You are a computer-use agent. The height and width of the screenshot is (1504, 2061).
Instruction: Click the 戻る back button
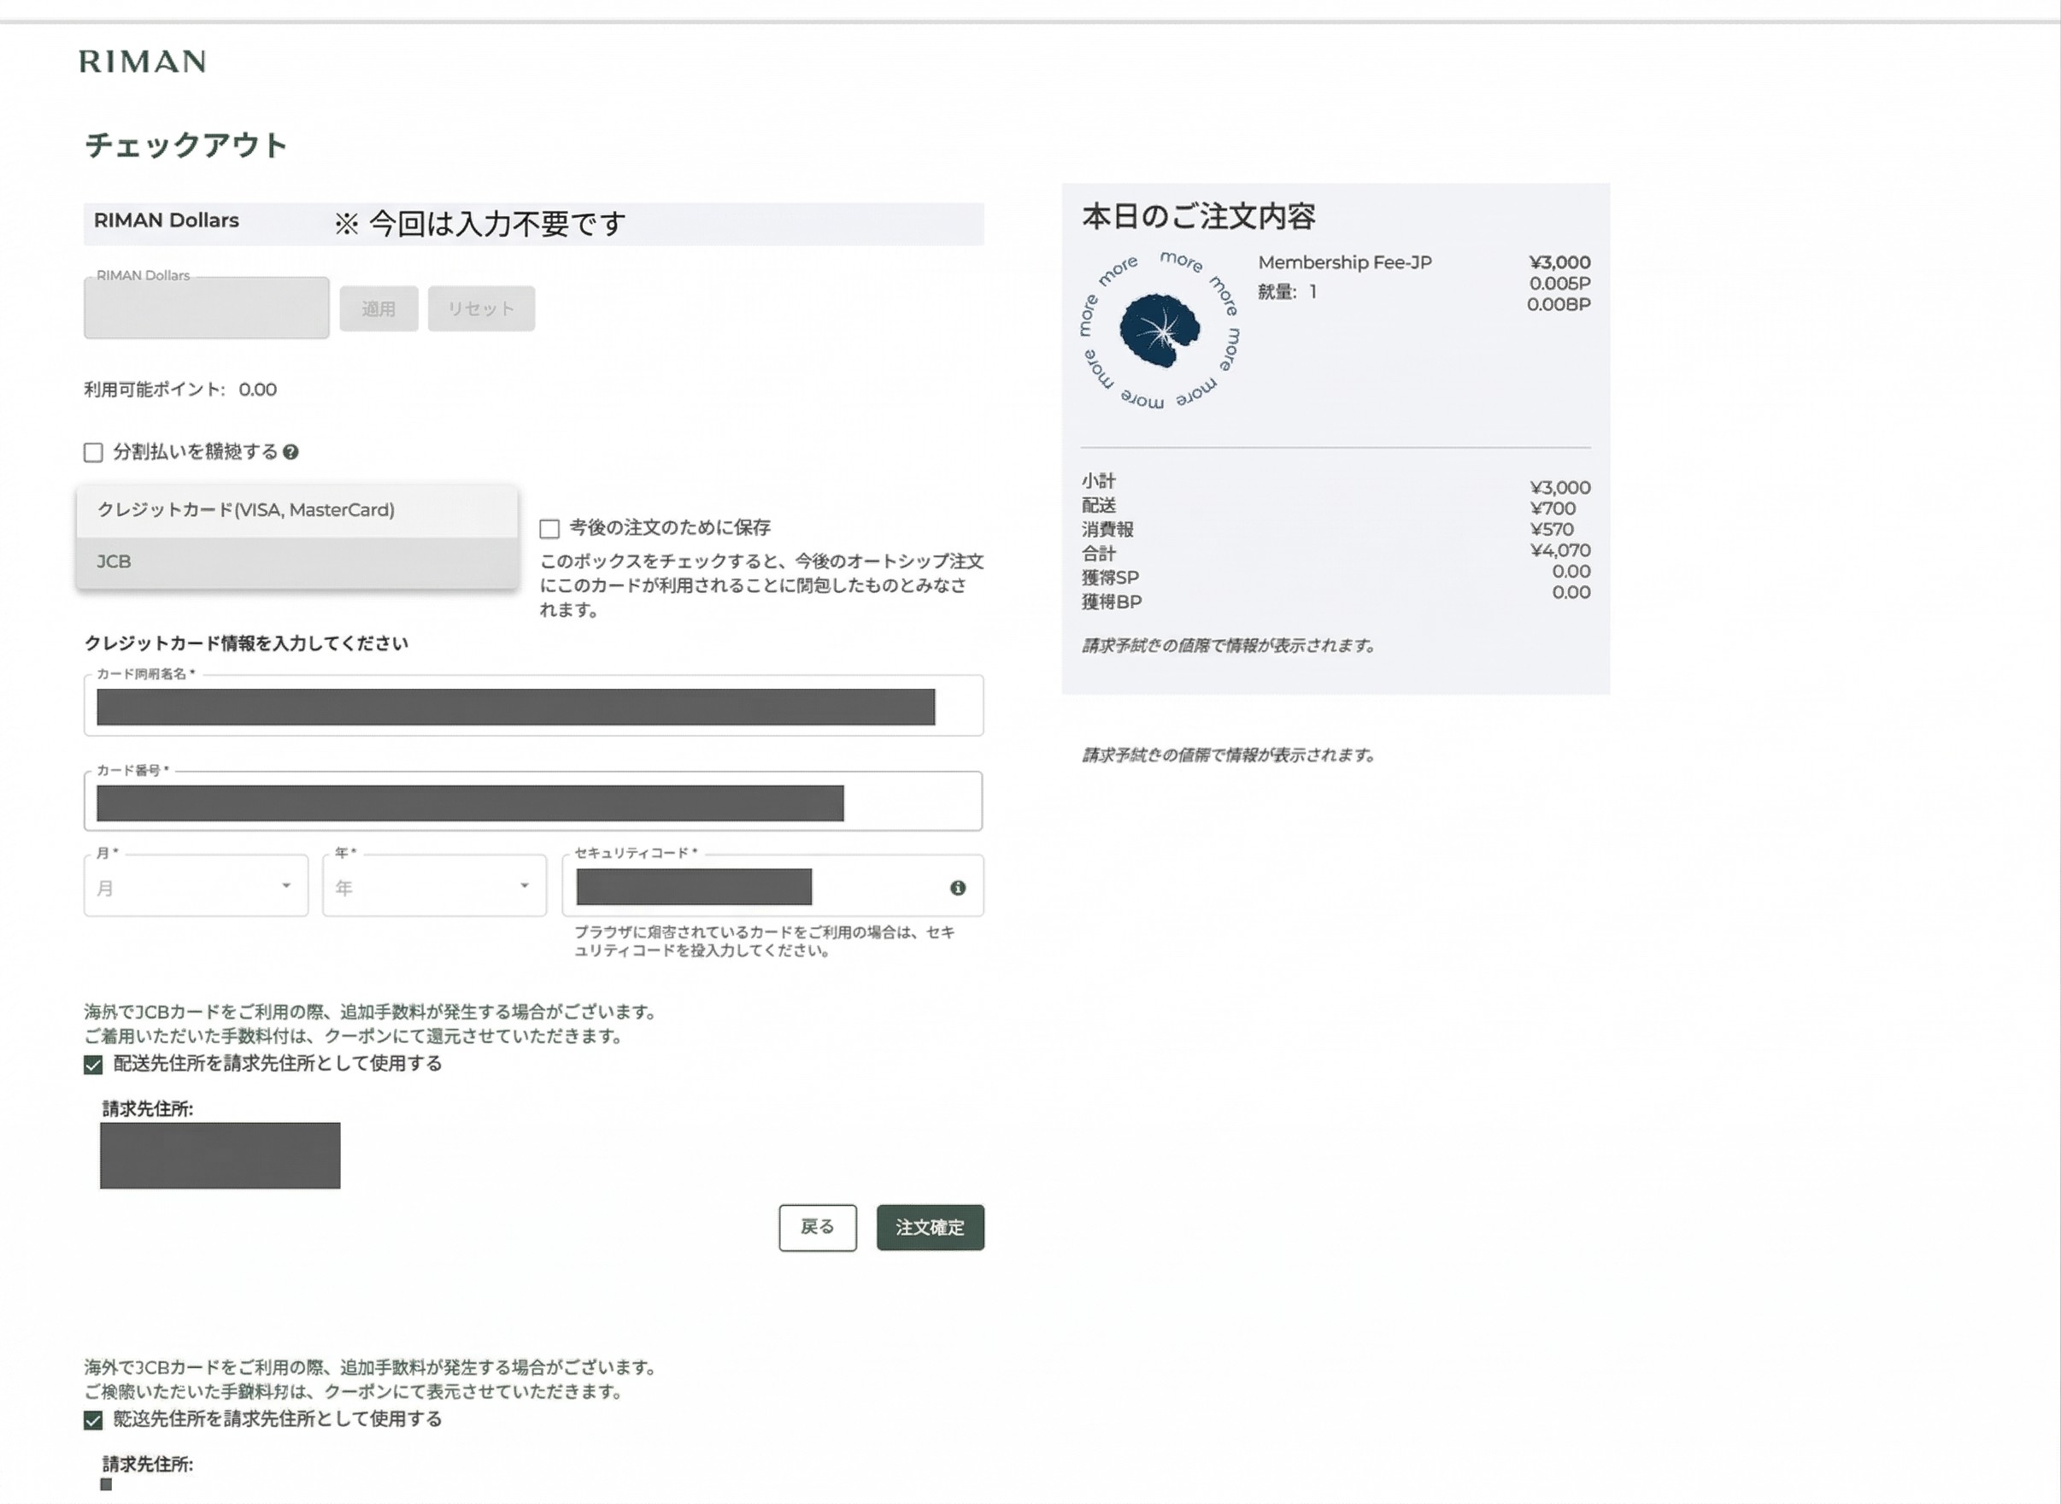818,1227
